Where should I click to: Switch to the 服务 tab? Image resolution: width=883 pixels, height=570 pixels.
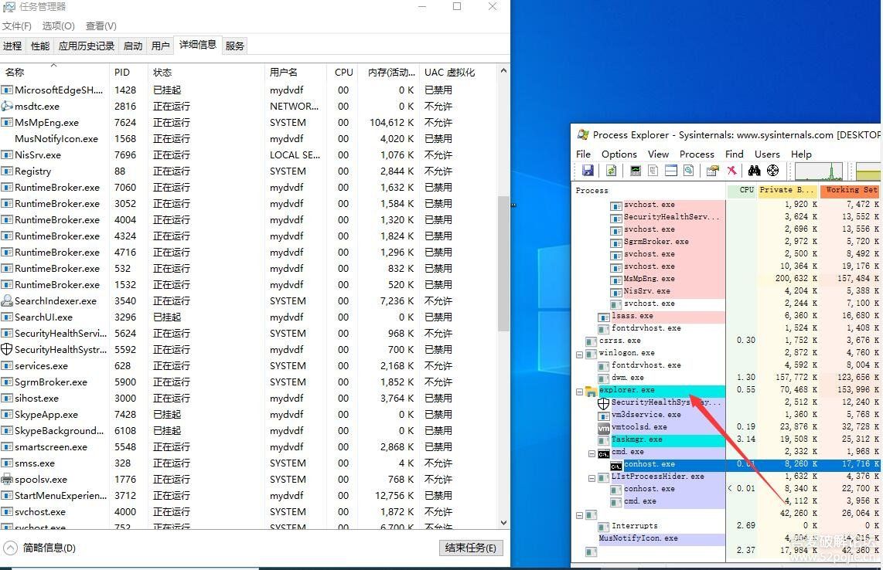(x=235, y=46)
